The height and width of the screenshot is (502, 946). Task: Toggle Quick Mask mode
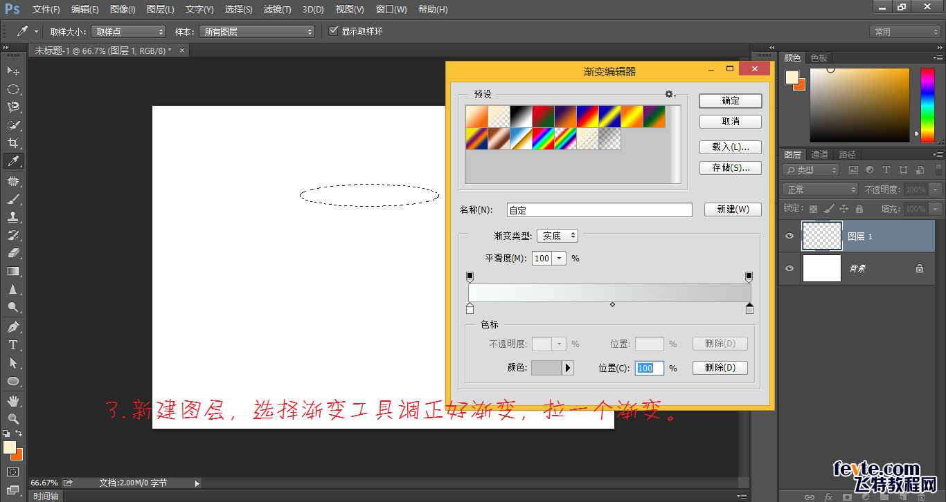(13, 472)
